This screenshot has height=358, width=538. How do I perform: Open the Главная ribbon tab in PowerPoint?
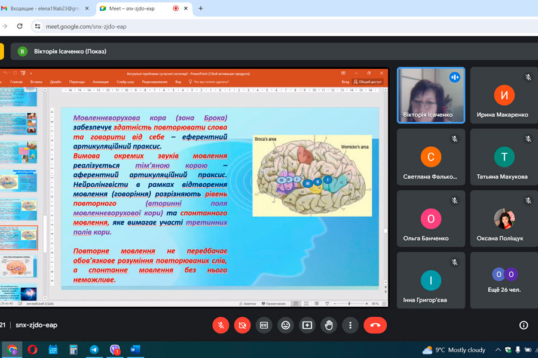pos(16,82)
